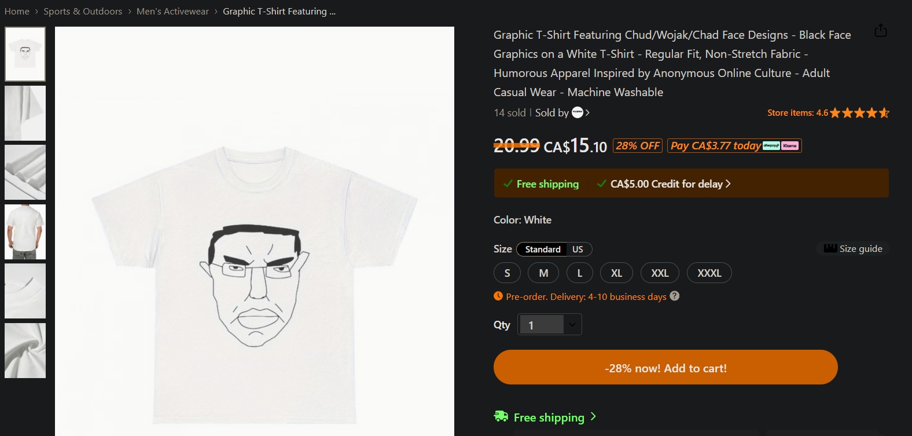This screenshot has width=912, height=436.
Task: Select size M
Action: pyautogui.click(x=543, y=273)
